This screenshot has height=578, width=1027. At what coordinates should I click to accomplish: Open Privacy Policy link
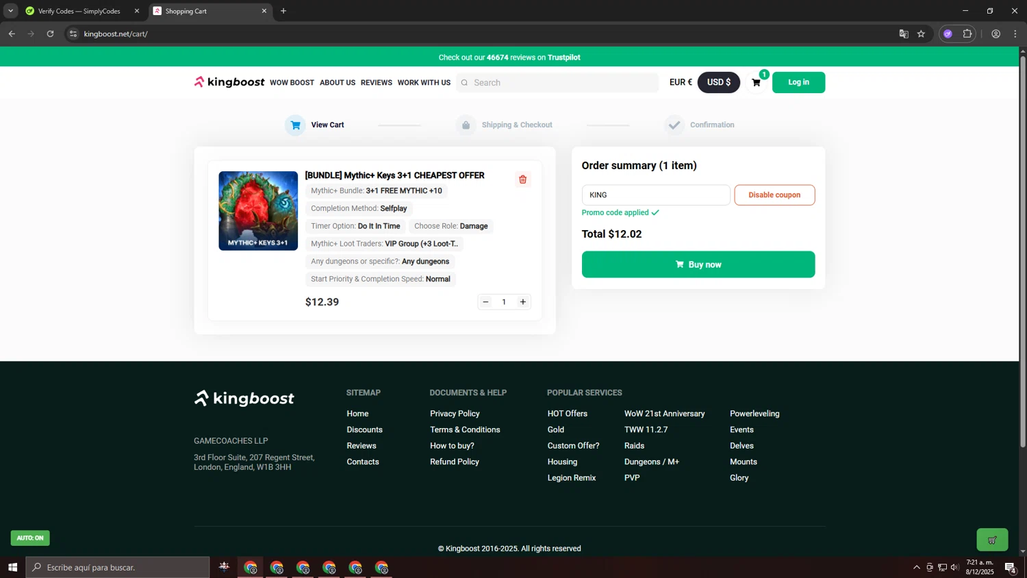point(455,414)
